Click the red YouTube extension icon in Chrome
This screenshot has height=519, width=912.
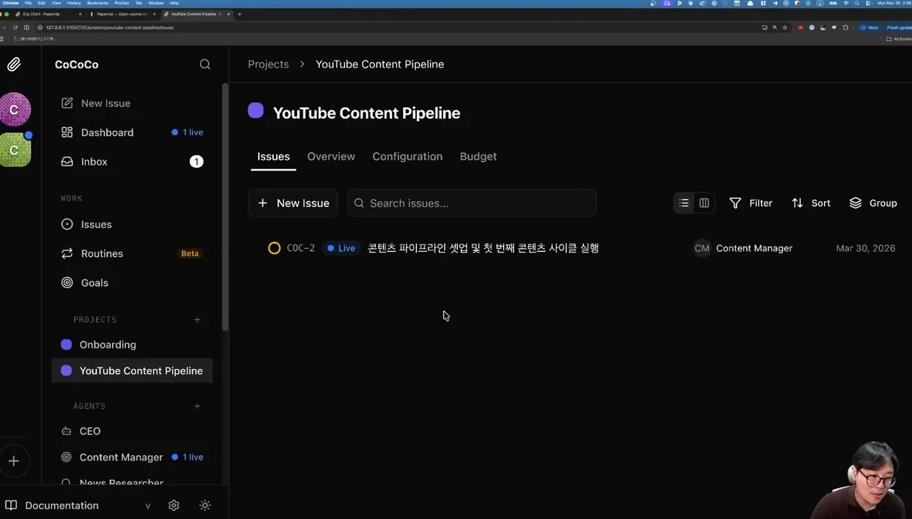[x=801, y=28]
